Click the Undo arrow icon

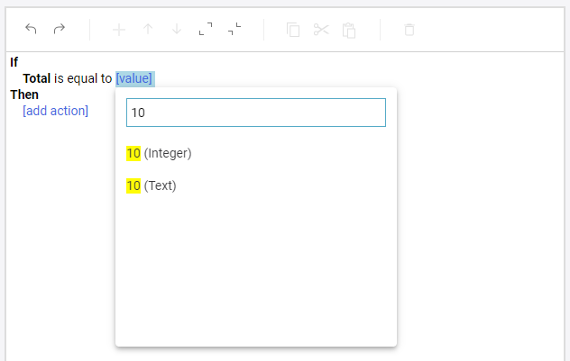(31, 29)
